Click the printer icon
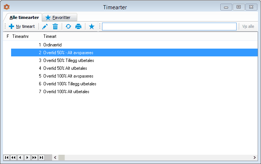The width and height of the screenshot is (261, 164). [x=78, y=26]
